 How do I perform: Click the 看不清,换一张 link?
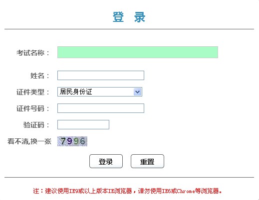(x=29, y=141)
